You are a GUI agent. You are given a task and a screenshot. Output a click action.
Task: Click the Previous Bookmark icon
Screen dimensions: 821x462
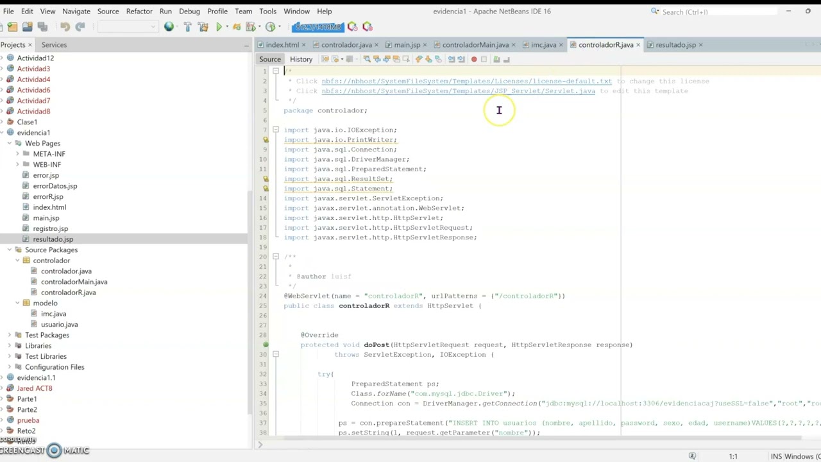pos(419,59)
